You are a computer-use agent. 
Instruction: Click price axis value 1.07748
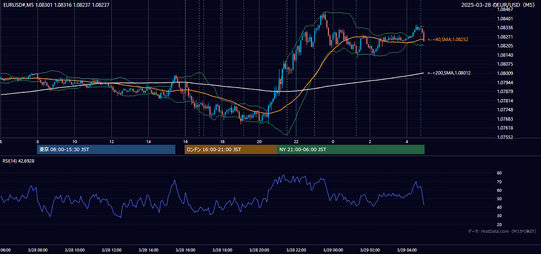pos(505,110)
